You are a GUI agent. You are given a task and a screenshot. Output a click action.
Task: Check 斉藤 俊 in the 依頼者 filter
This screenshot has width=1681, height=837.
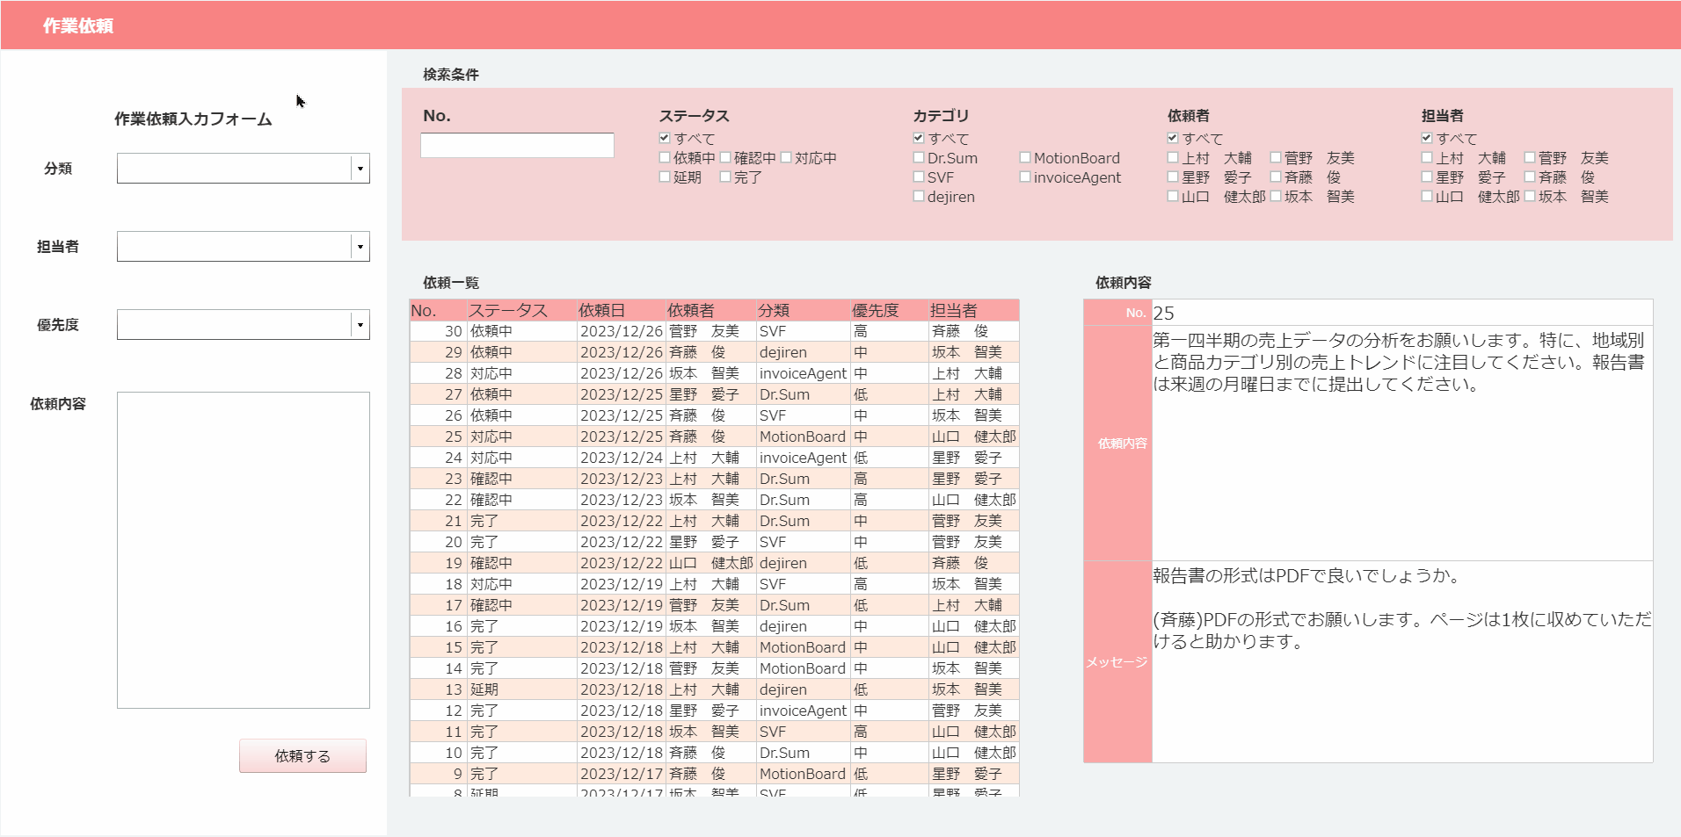point(1274,177)
